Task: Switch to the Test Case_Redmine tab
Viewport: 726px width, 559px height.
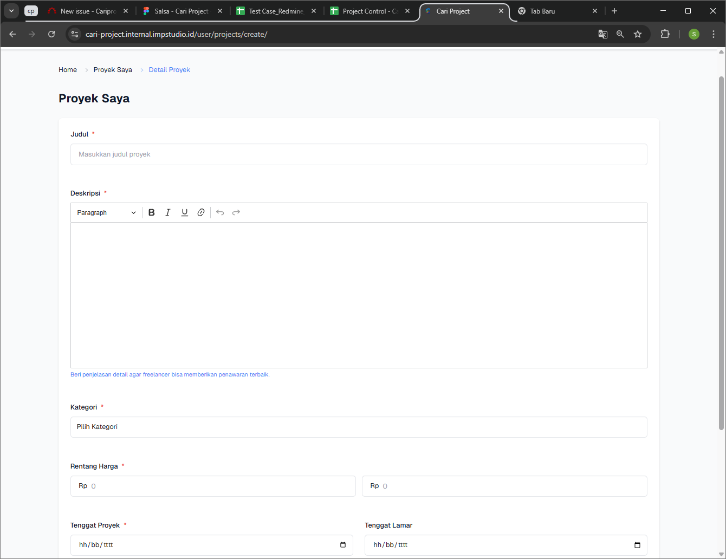Action: tap(276, 11)
